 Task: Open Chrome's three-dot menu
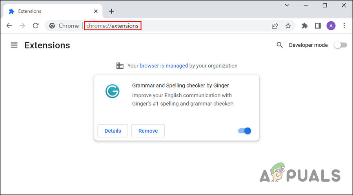click(x=344, y=26)
